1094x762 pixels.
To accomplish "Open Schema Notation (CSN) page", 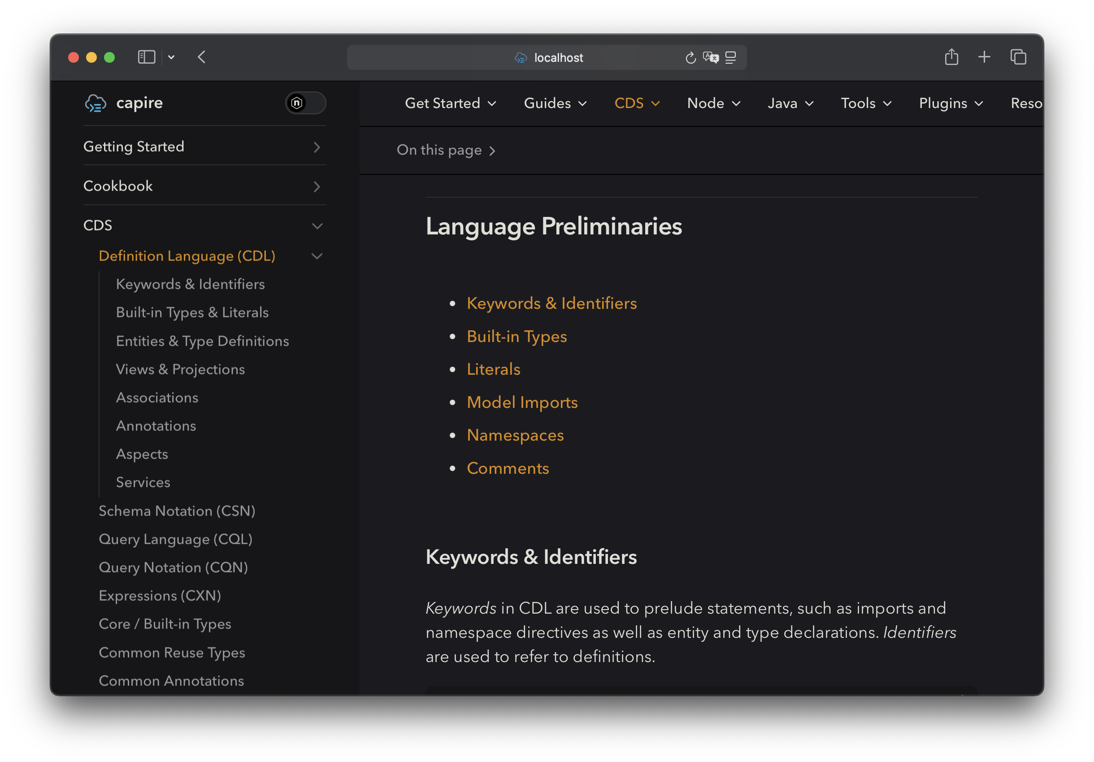I will (177, 511).
